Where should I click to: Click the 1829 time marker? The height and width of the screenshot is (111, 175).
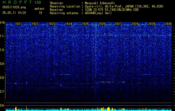click(152, 24)
